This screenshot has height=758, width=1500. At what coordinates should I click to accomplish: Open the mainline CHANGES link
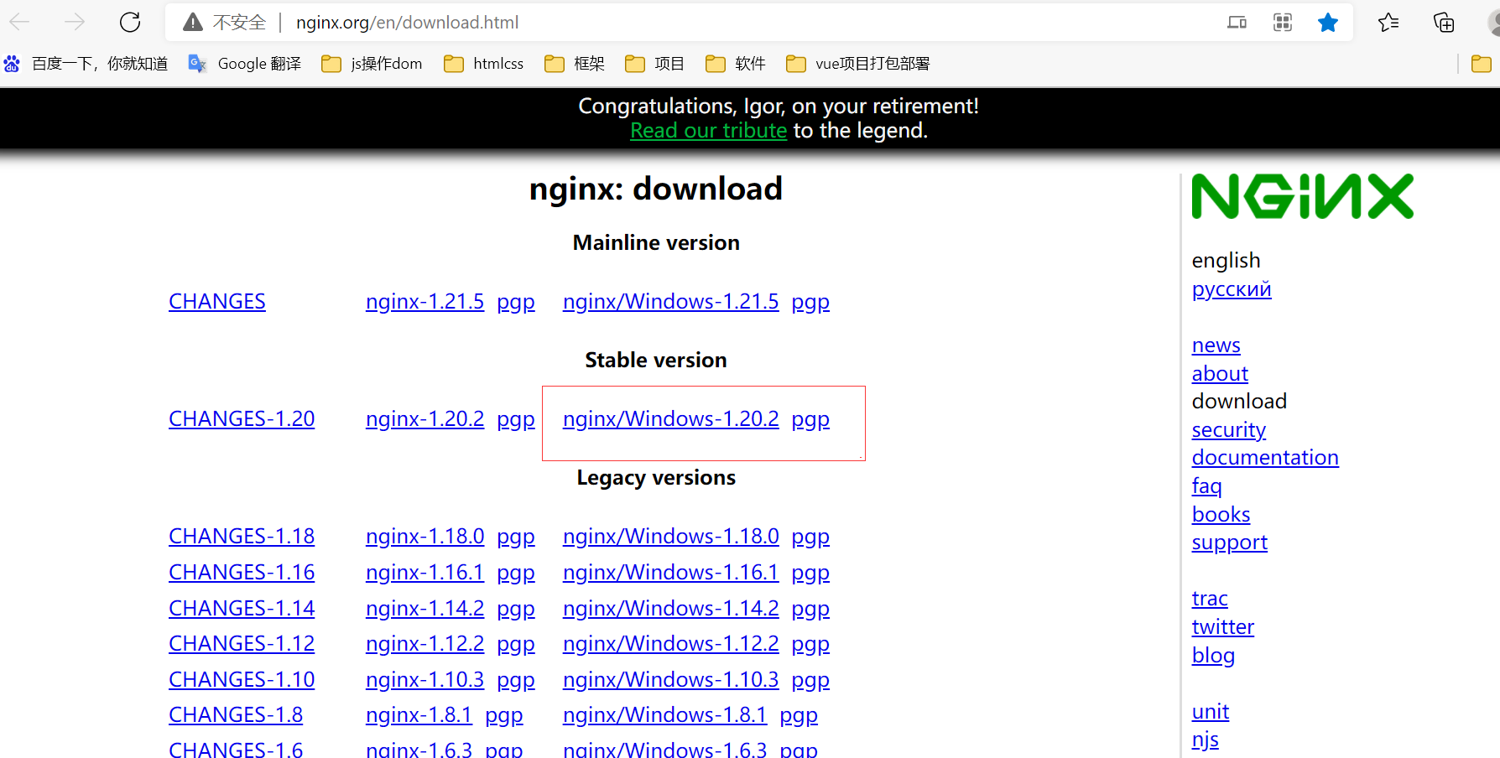(x=217, y=302)
